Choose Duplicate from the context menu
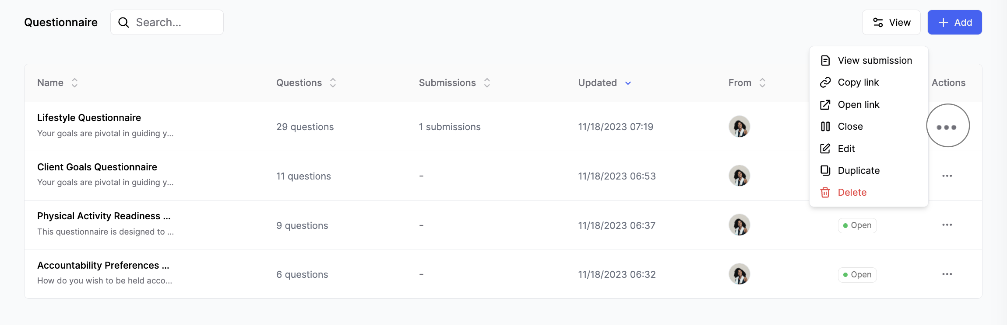1007x325 pixels. click(x=859, y=170)
